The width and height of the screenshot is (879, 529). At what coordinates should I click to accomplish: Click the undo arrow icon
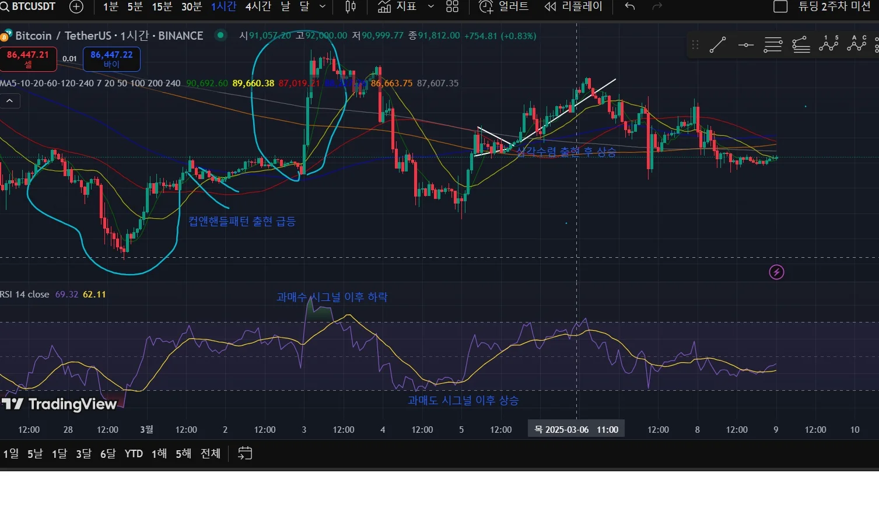point(630,6)
